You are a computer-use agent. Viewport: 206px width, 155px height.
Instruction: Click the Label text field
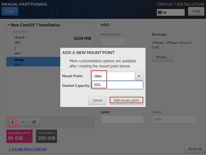click(122, 119)
